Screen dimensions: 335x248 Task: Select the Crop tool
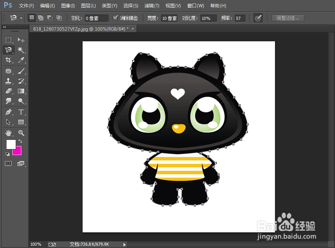click(8, 60)
